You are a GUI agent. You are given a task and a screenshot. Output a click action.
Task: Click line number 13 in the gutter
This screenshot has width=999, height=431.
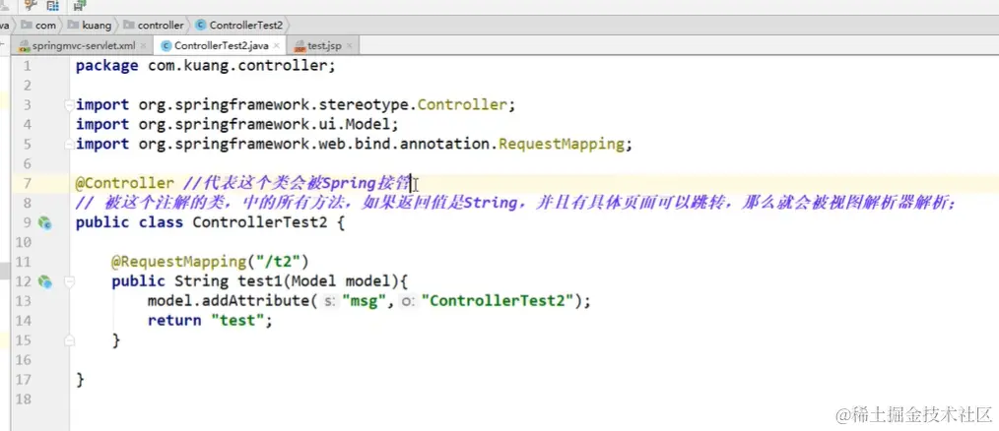point(23,300)
